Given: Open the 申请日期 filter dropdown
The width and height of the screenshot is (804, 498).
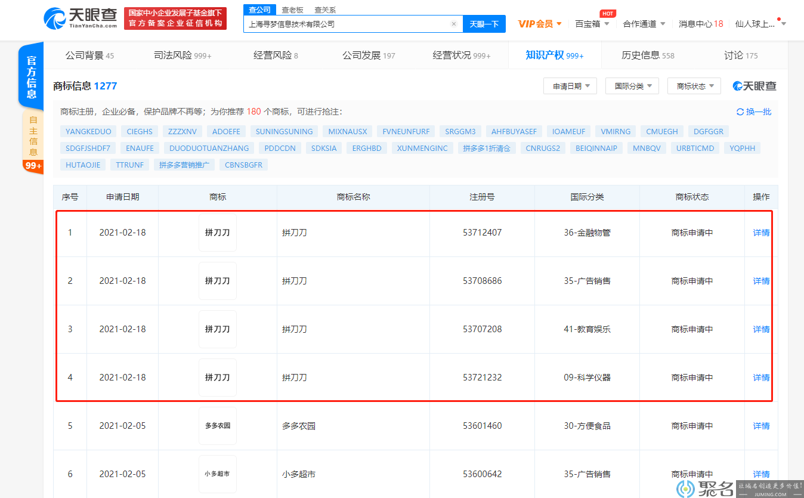Looking at the screenshot, I should (571, 86).
